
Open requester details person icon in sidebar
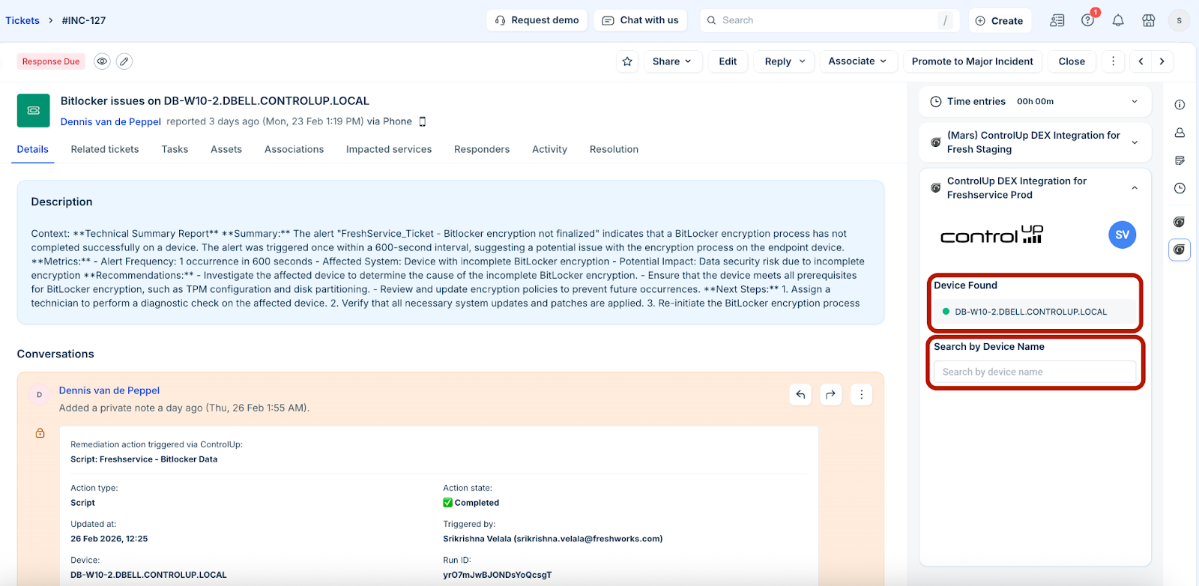click(x=1180, y=133)
